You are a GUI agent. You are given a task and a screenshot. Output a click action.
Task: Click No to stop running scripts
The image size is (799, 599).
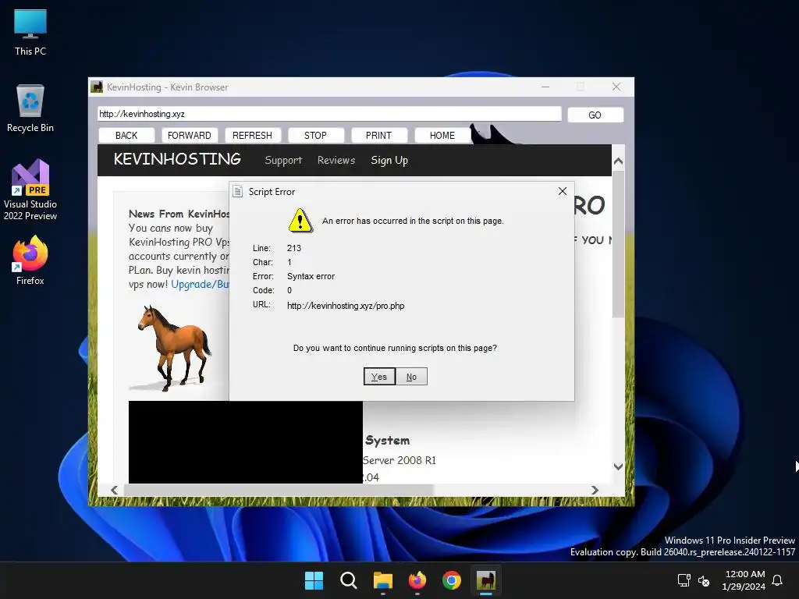[411, 377]
